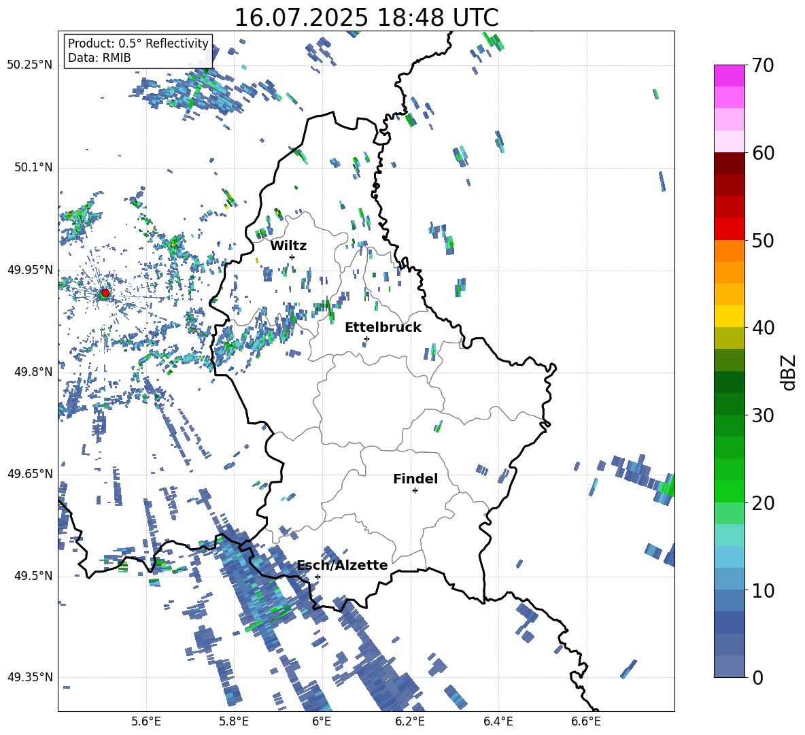
Task: Click the 70 colorbar tick value
Action: pos(763,65)
